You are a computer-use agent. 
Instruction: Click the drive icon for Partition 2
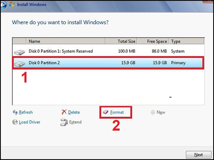coord(19,63)
